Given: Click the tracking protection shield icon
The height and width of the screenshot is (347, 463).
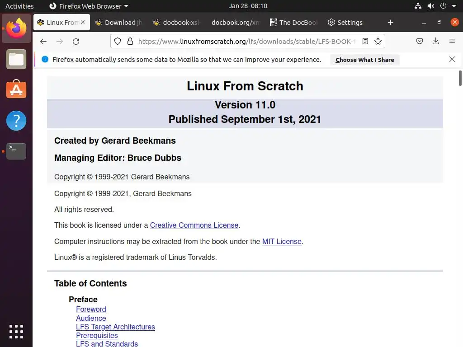Looking at the screenshot, I should [118, 41].
